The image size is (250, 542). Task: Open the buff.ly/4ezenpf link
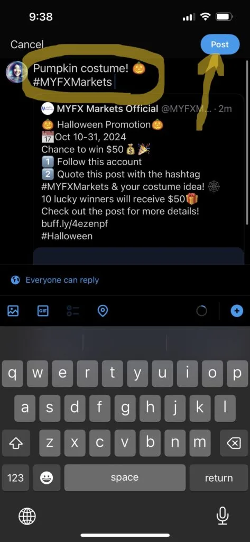point(75,224)
